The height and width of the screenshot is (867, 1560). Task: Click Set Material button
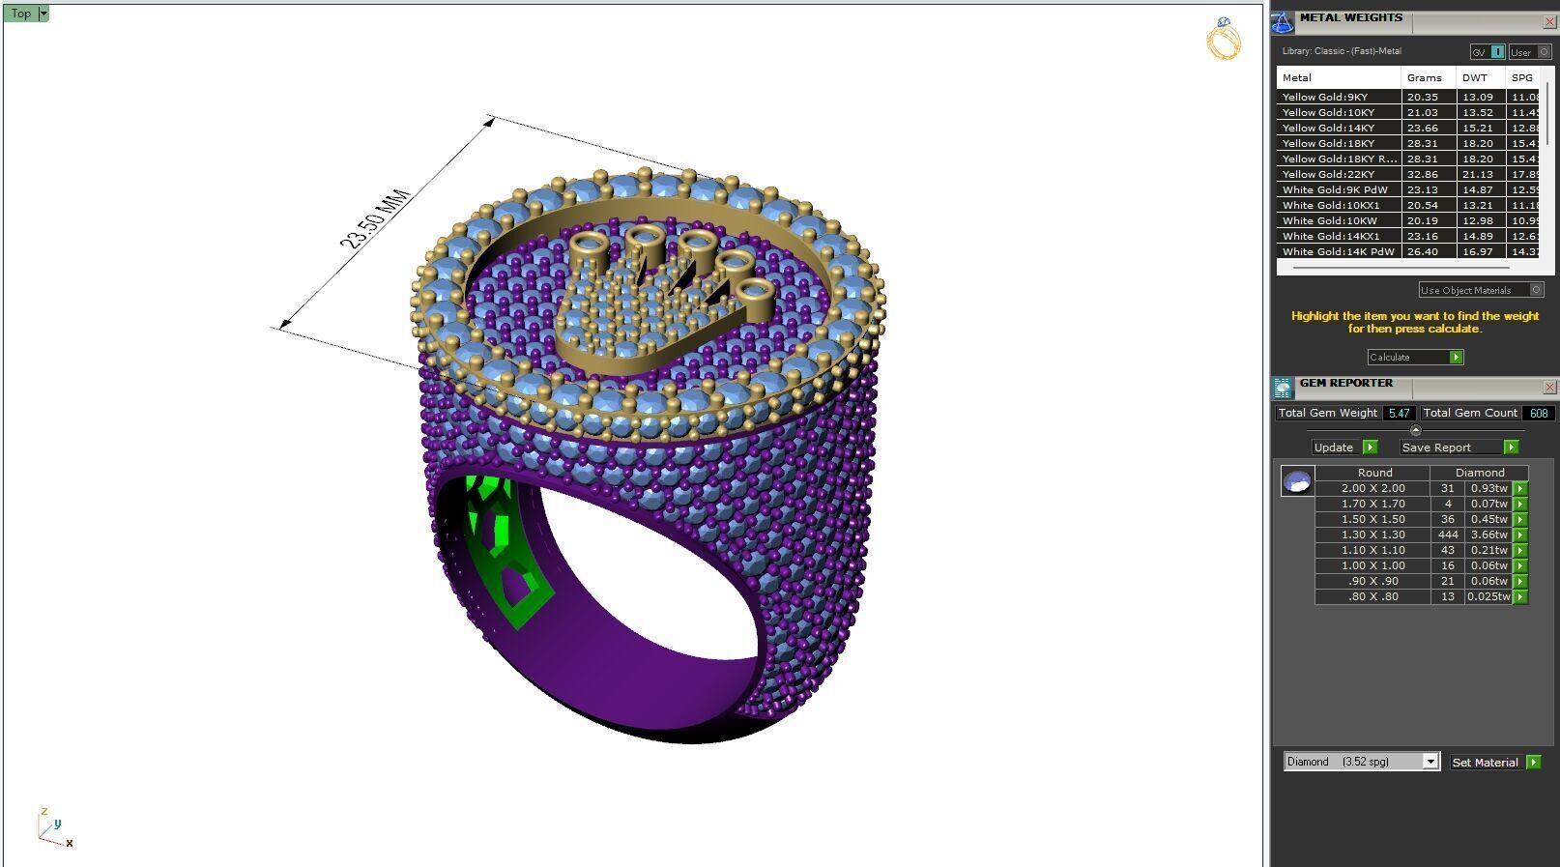click(x=1495, y=763)
